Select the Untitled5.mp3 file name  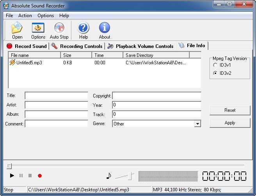tap(29, 63)
